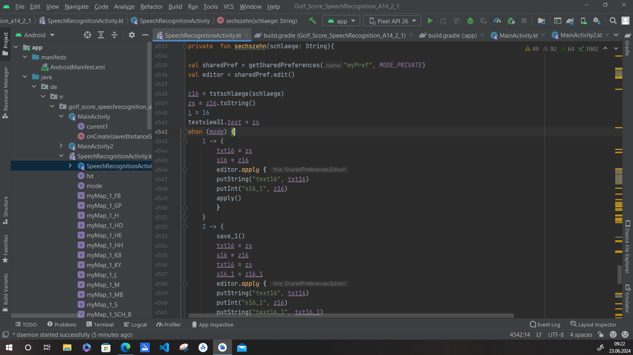
Task: Open the Refactor menu
Action: (x=151, y=7)
